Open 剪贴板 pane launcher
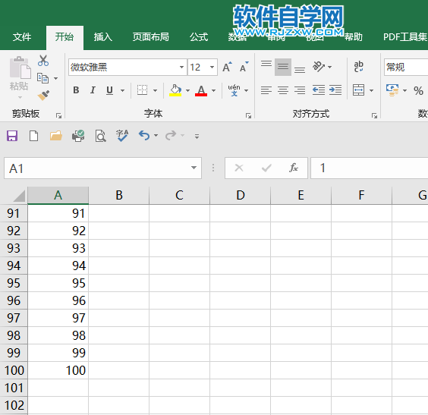This screenshot has width=428, height=415. [x=58, y=115]
